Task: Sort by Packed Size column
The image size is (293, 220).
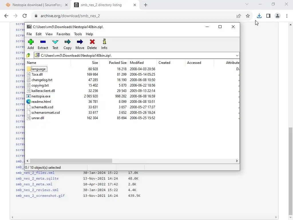Action: click(x=114, y=63)
